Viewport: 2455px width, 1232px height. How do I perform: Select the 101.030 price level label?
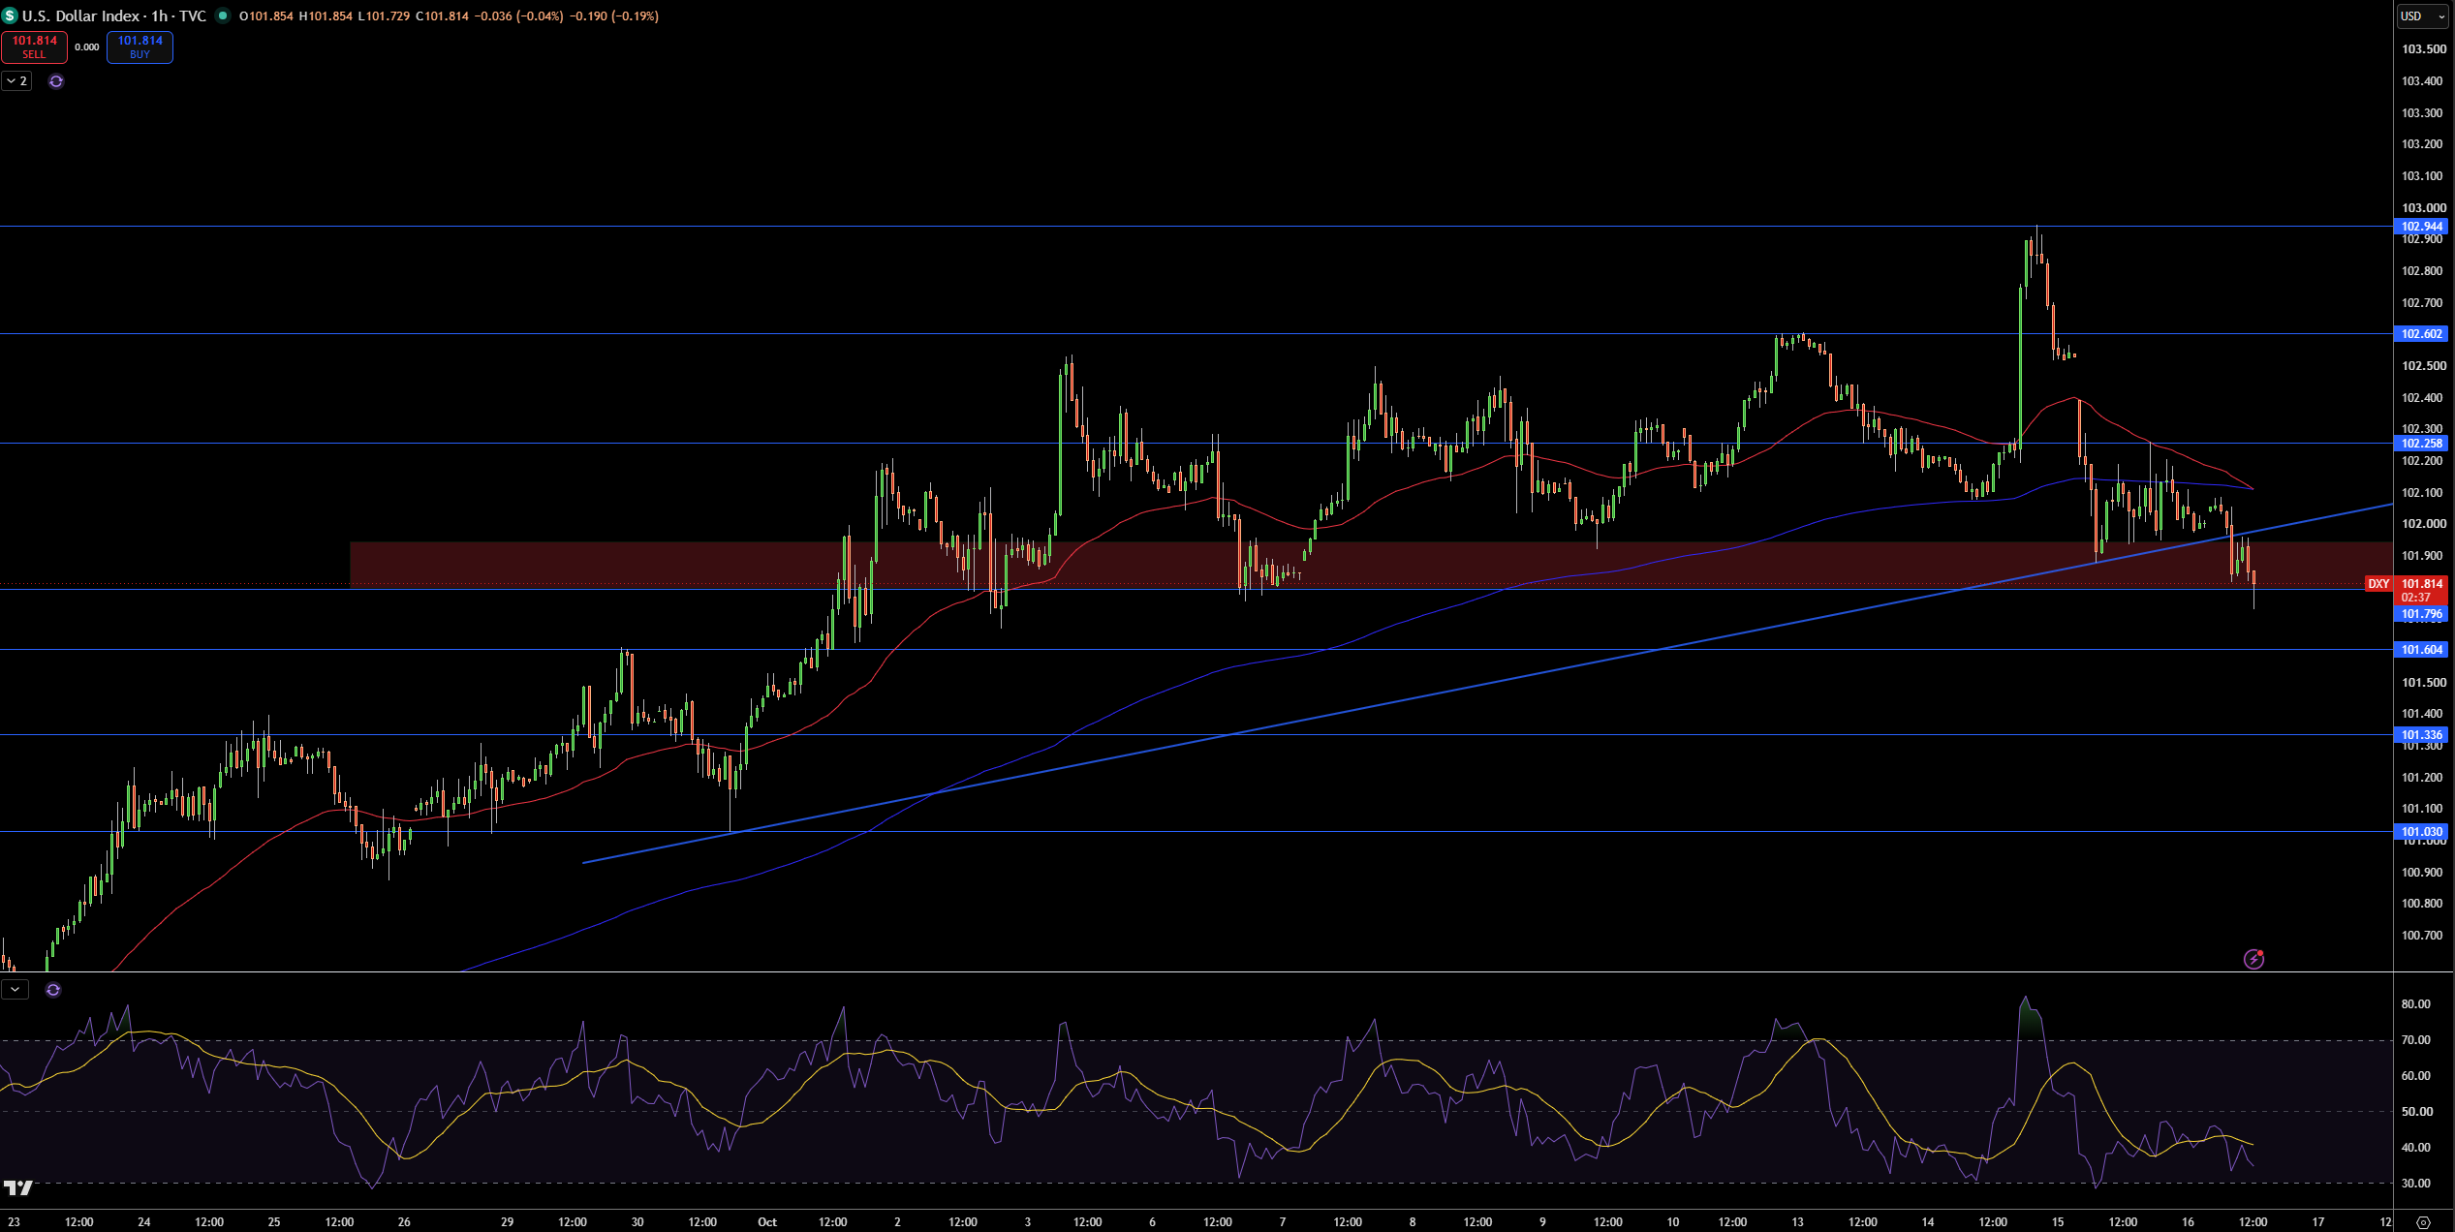[2422, 832]
